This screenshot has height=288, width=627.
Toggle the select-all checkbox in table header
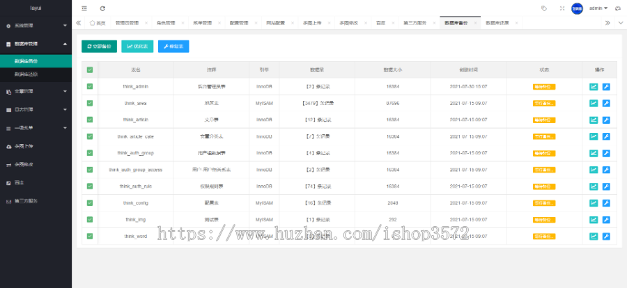pos(90,70)
